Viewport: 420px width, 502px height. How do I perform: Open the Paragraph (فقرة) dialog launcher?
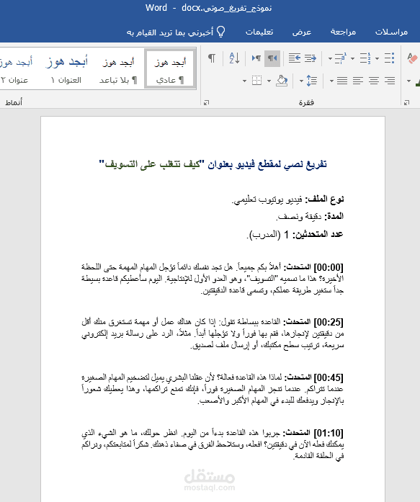[207, 102]
